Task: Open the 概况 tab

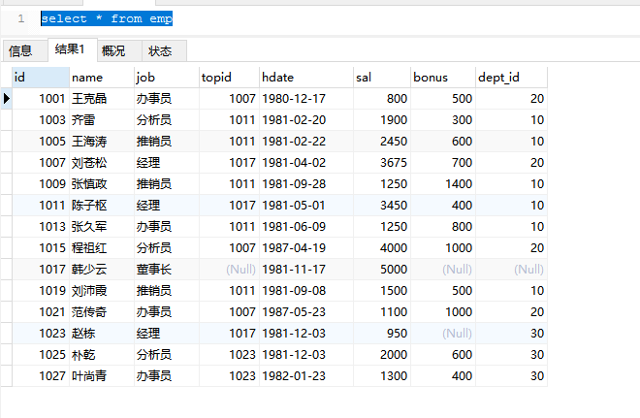Action: tap(119, 51)
